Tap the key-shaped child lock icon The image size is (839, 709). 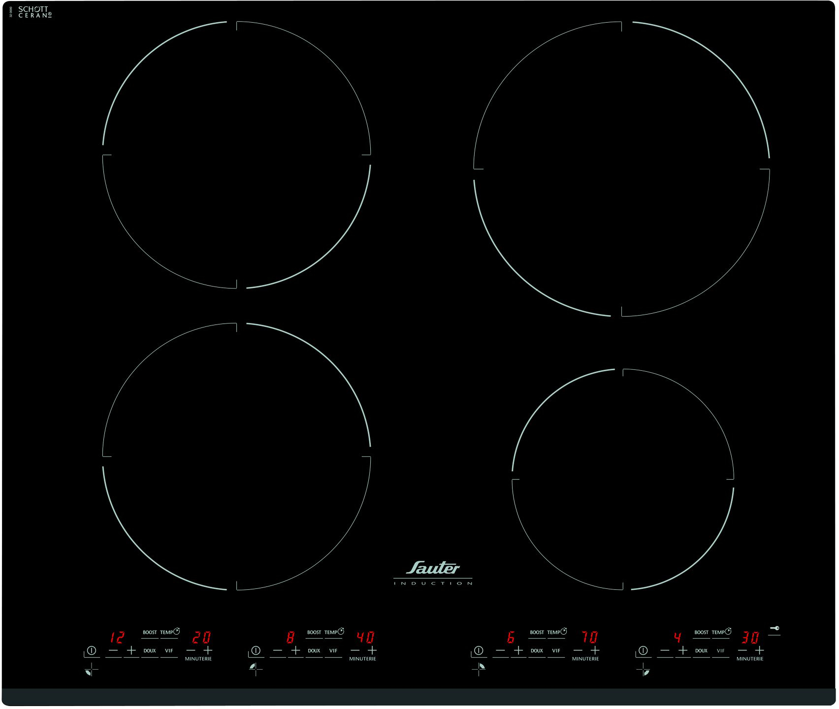[x=774, y=629]
